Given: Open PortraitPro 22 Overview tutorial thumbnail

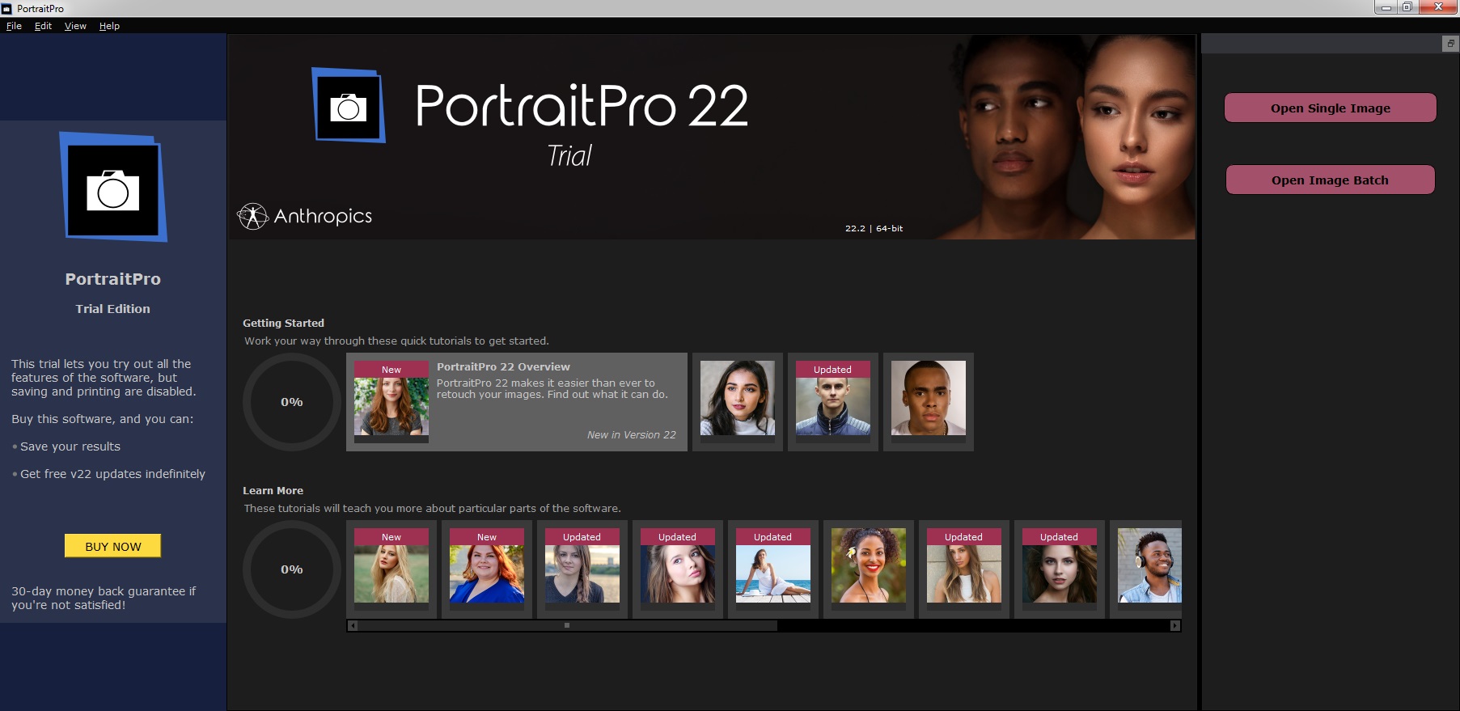Looking at the screenshot, I should [391, 402].
